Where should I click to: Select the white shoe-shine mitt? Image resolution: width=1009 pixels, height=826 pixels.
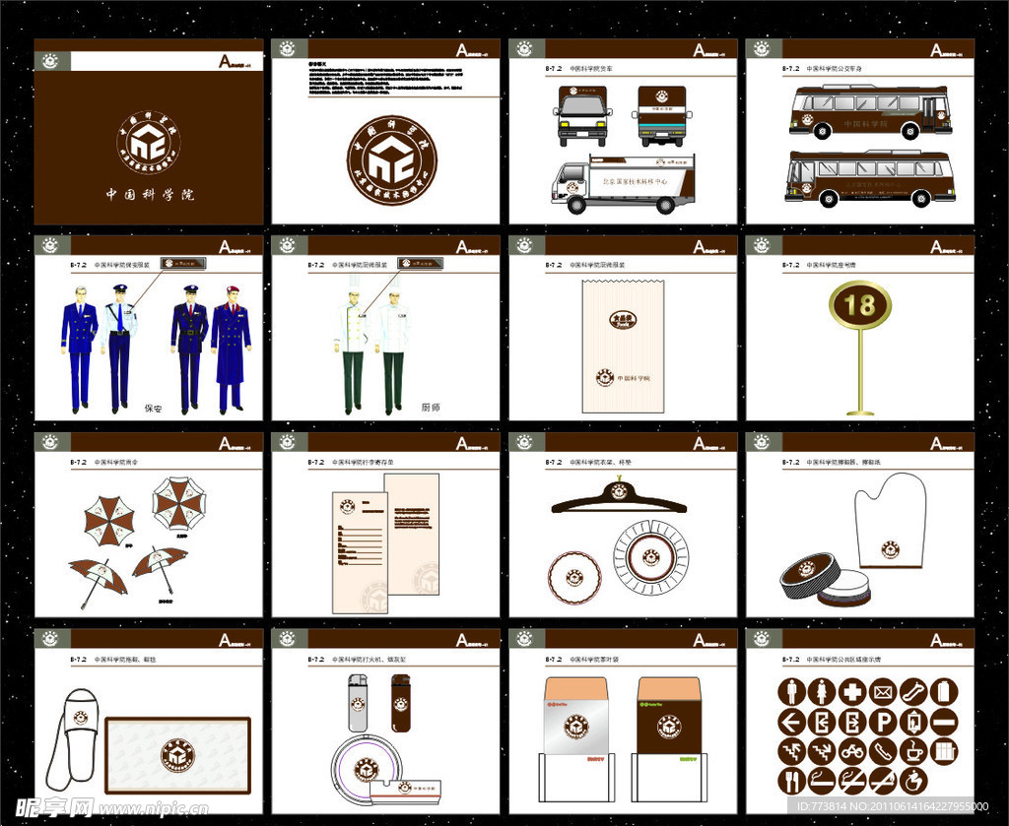click(x=891, y=522)
